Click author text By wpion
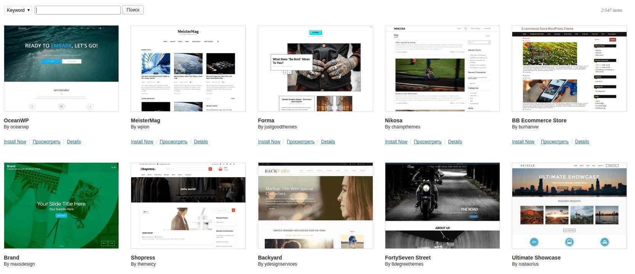This screenshot has width=635, height=274. click(140, 127)
